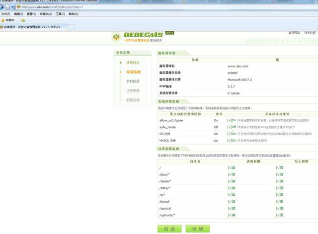Click the read permission status for /uploads/*
This screenshot has width=318, height=234.
click(232, 215)
